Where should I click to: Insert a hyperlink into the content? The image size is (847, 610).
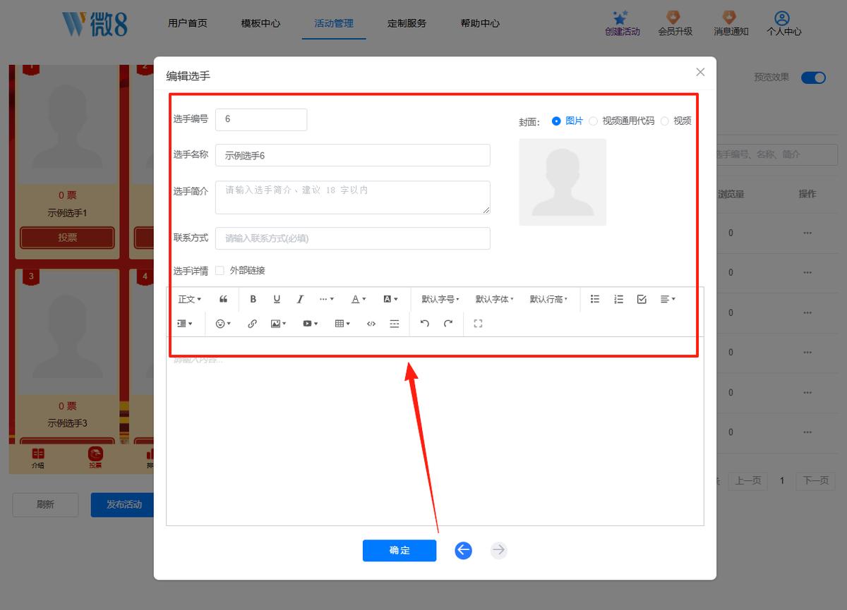point(252,324)
